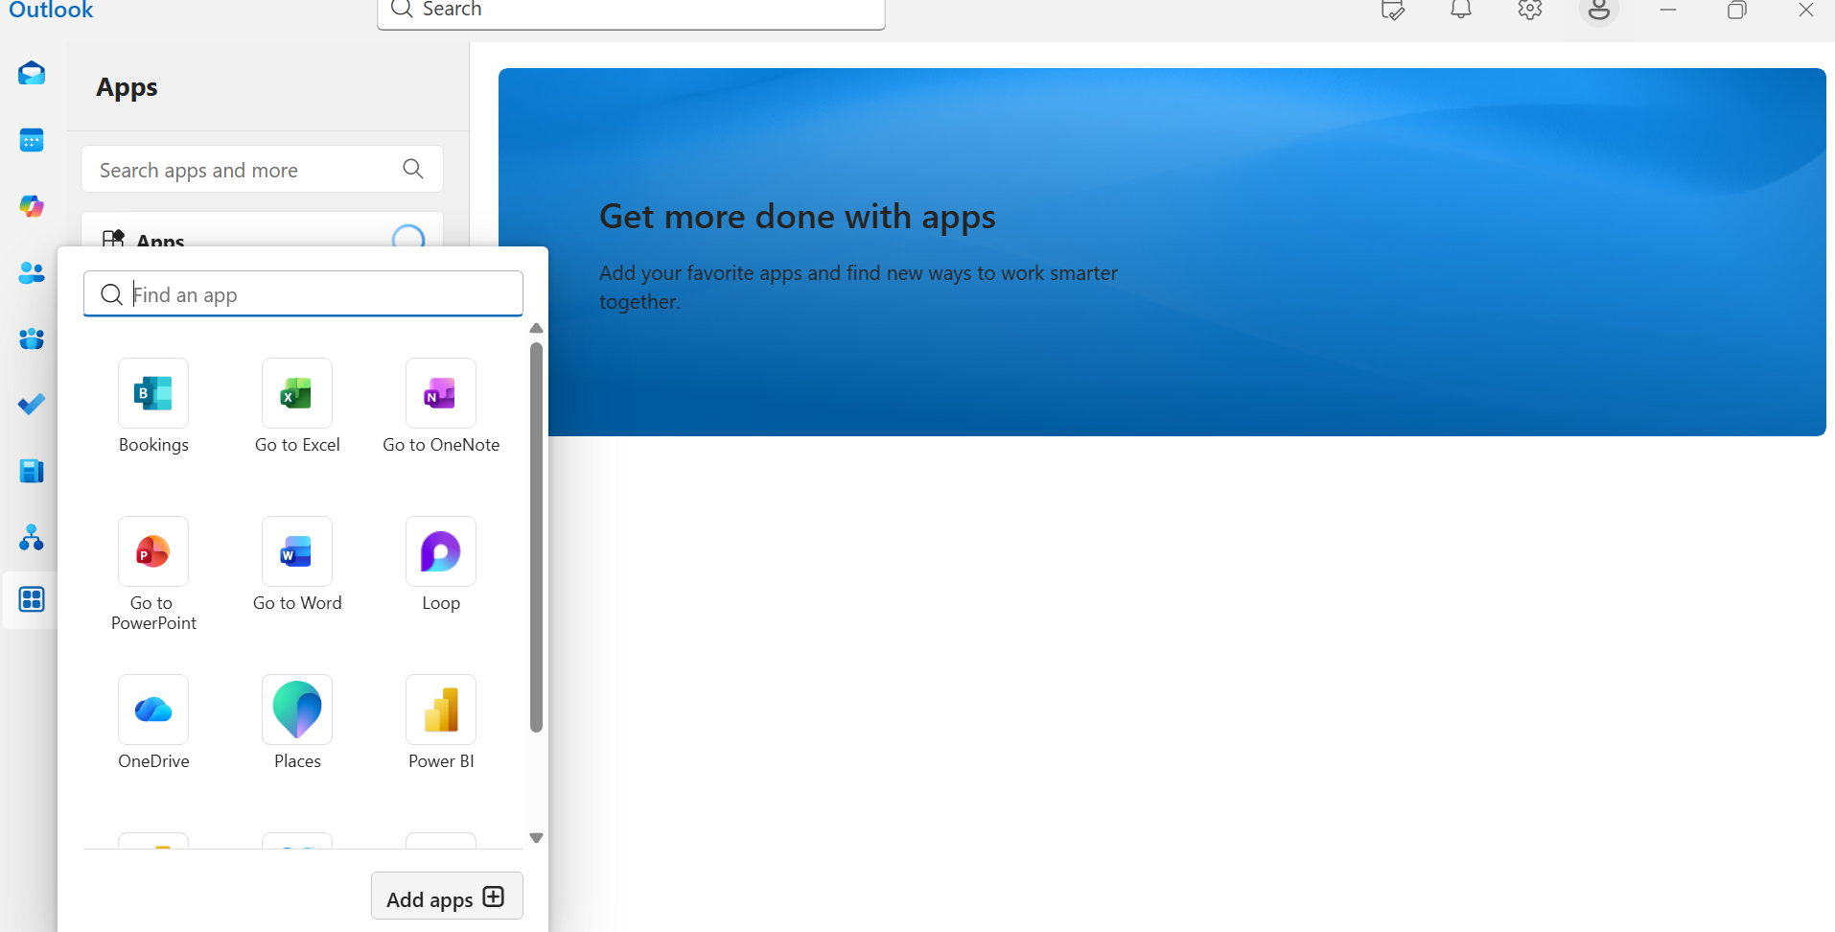Click the app list scrollbar thumb
Screen dimensions: 1835x932
(536, 537)
